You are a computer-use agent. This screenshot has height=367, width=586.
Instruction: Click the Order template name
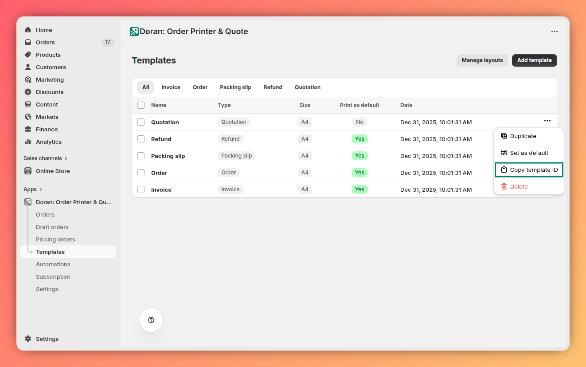pos(159,173)
